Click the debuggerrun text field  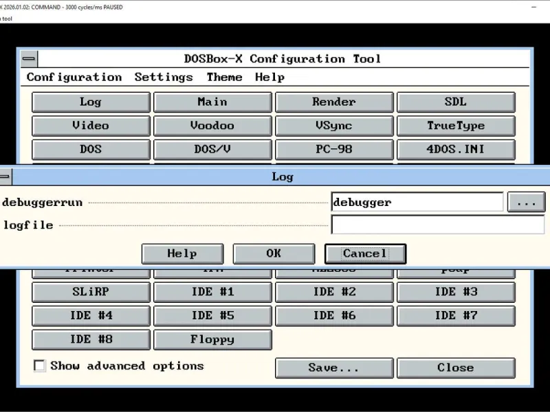[417, 202]
